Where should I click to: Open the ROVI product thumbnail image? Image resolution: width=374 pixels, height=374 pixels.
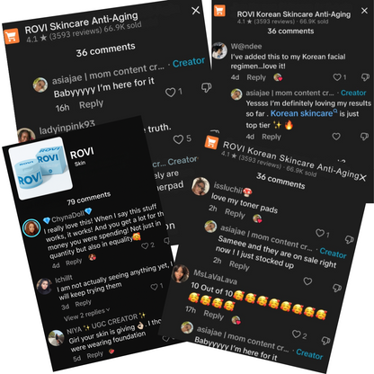[40, 168]
